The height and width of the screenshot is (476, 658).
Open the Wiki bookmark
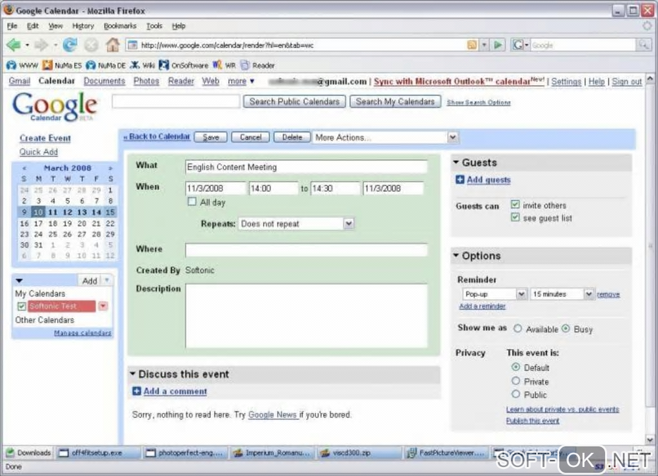(143, 65)
